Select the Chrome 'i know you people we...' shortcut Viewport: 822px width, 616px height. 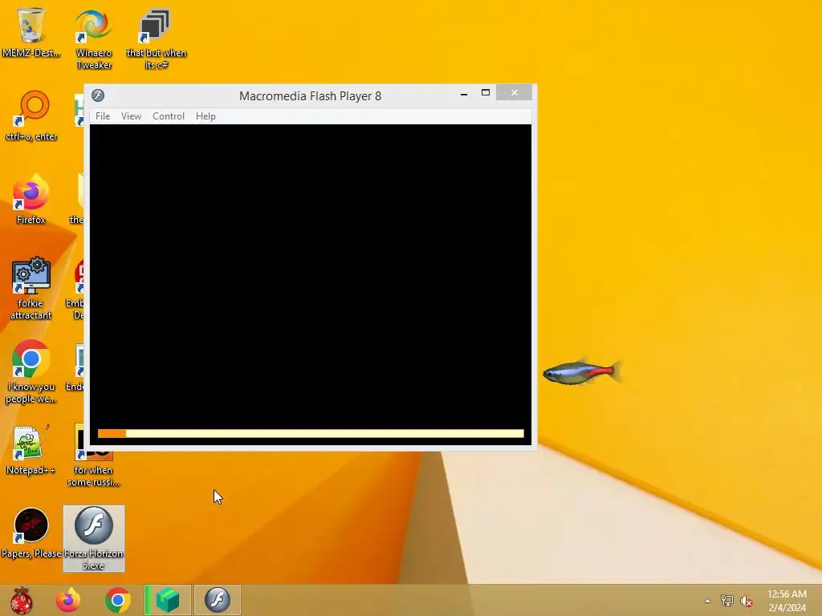coord(31,372)
